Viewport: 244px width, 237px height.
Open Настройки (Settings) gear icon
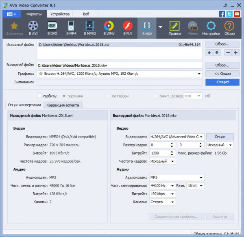point(211,28)
